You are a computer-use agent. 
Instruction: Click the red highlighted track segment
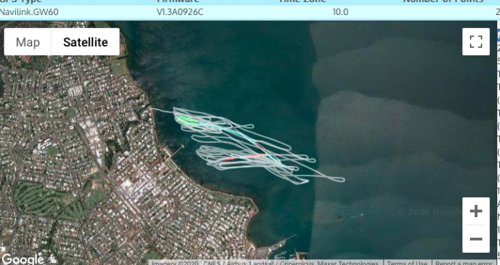coord(246,157)
